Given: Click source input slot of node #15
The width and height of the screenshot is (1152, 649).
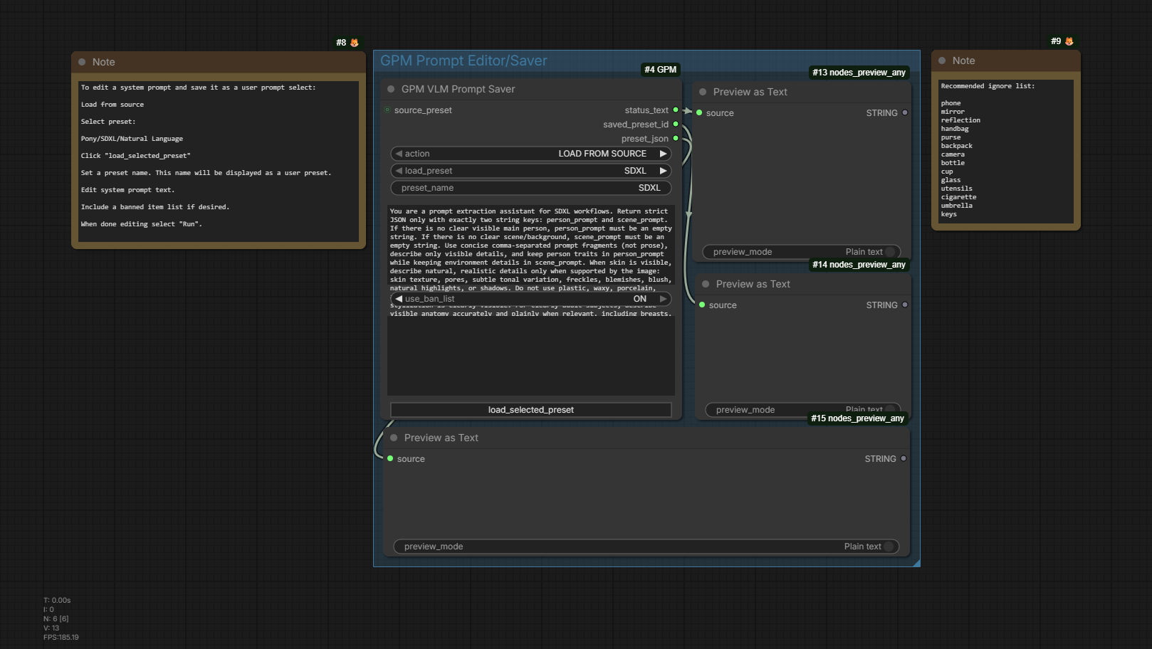Looking at the screenshot, I should (x=390, y=459).
